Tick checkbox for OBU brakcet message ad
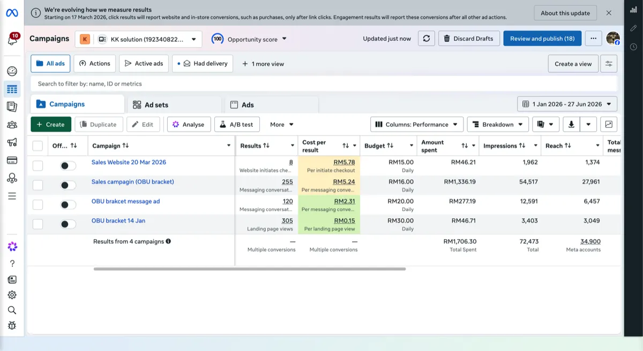 [38, 205]
